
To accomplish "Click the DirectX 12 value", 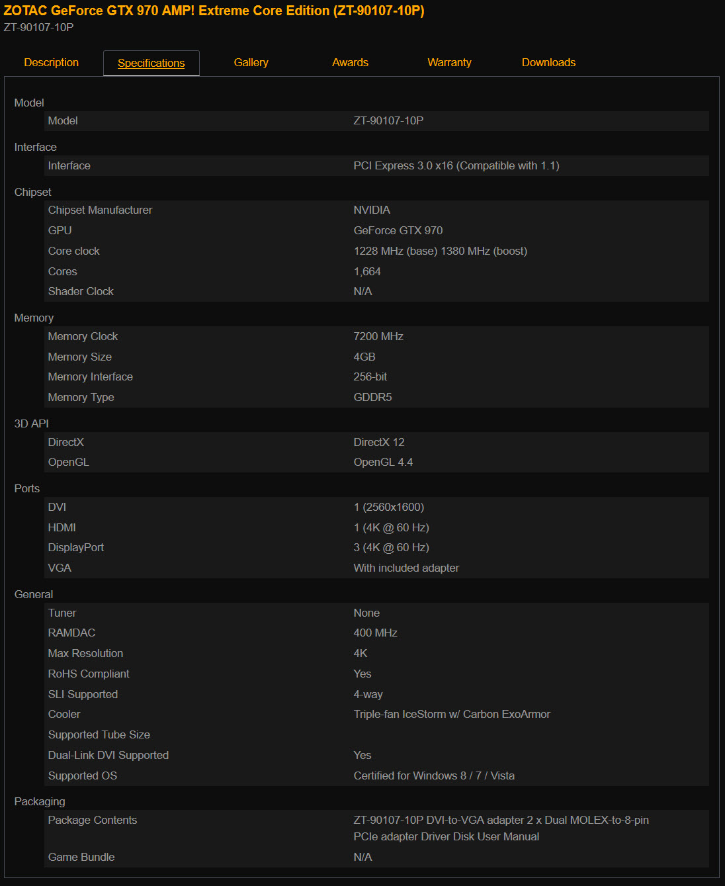I will point(378,442).
